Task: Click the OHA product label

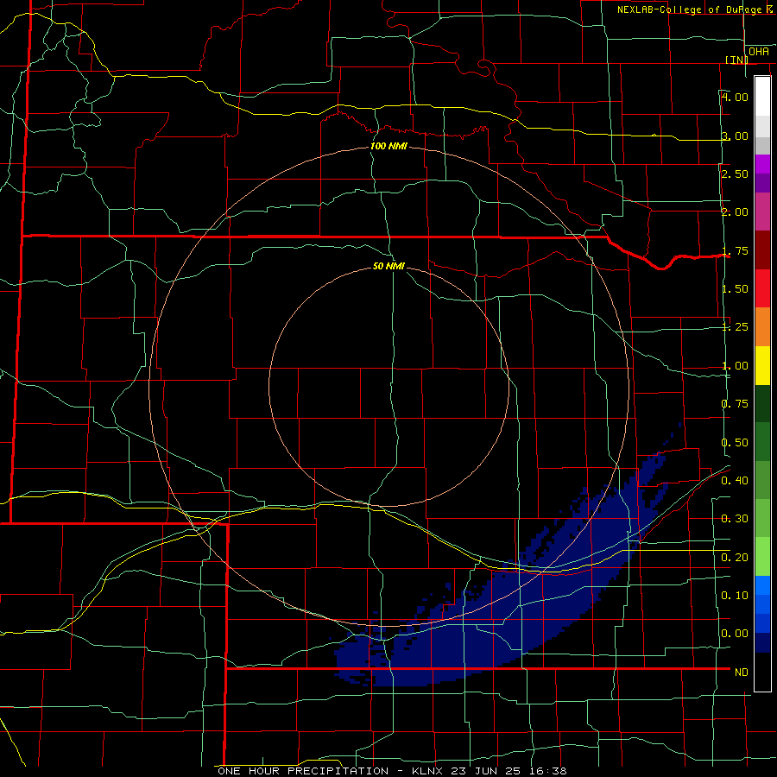Action: [x=759, y=52]
